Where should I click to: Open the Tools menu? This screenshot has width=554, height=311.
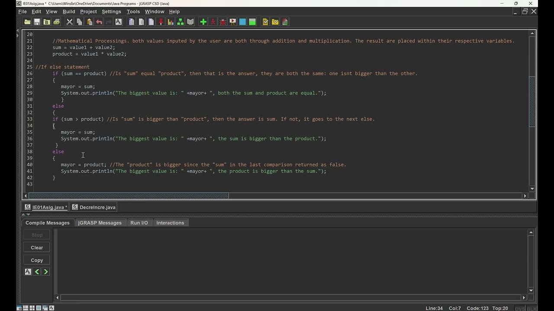(133, 12)
